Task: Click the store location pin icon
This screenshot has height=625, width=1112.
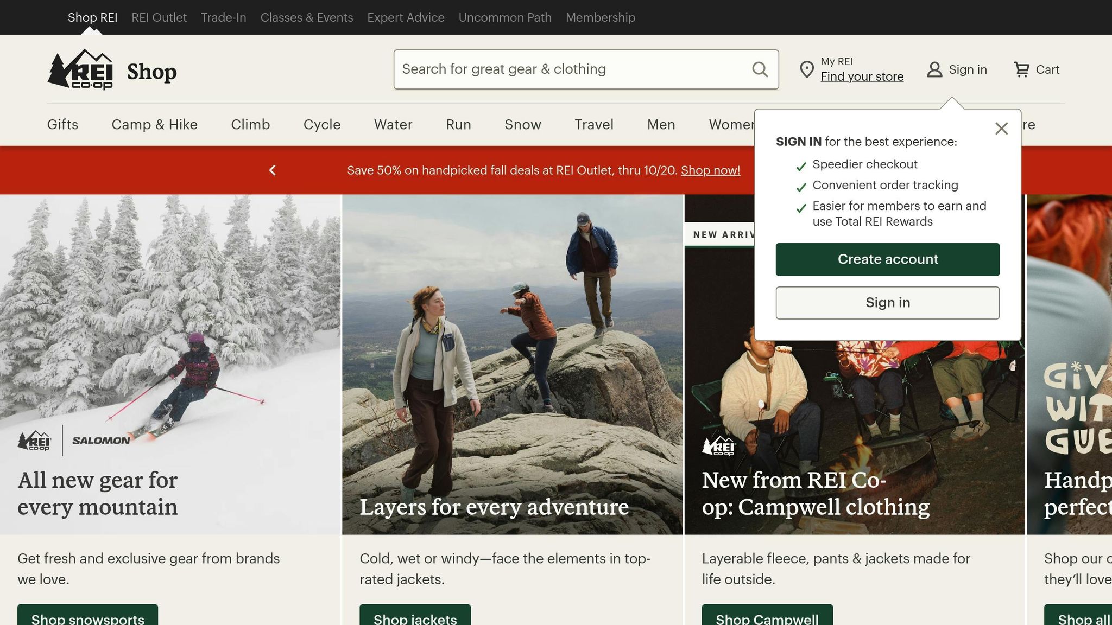Action: coord(807,69)
